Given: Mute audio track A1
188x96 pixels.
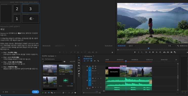Looking at the screenshot, I should [95, 78].
